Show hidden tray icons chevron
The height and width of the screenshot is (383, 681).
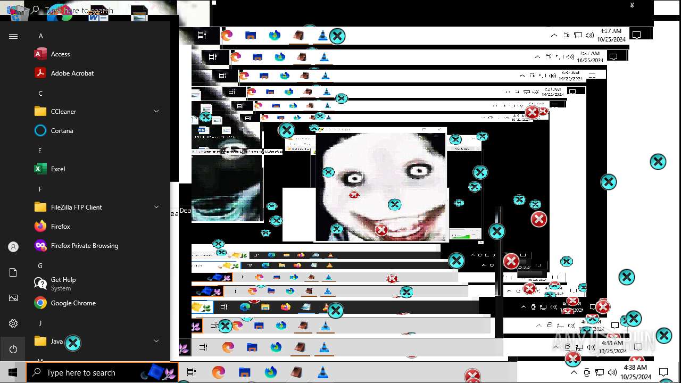pyautogui.click(x=574, y=372)
